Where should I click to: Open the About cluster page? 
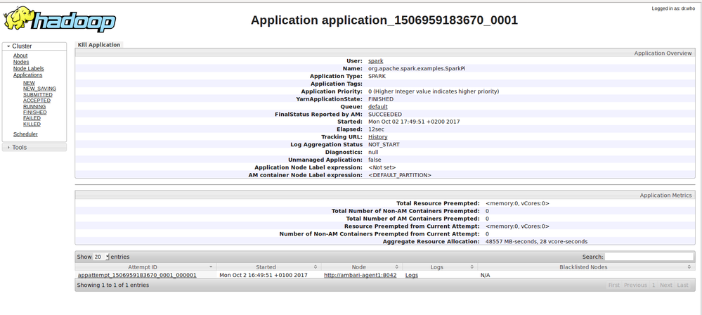(x=20, y=56)
